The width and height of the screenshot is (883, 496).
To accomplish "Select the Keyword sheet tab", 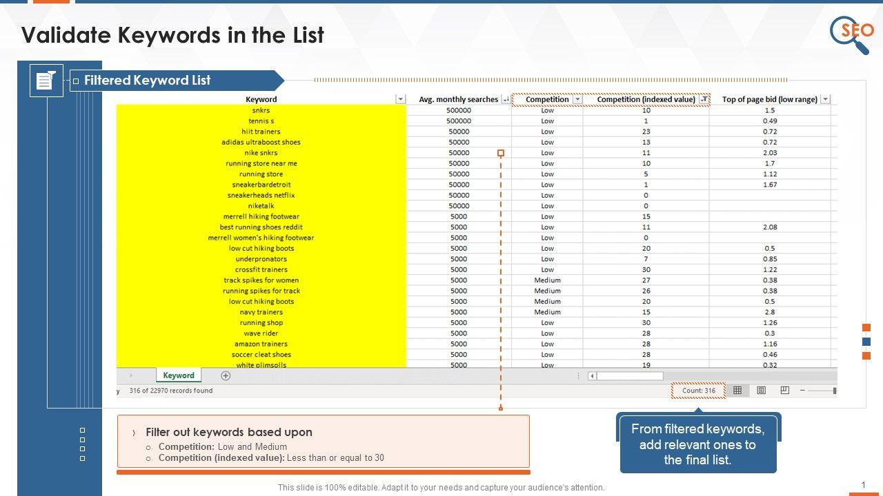I will tap(179, 375).
